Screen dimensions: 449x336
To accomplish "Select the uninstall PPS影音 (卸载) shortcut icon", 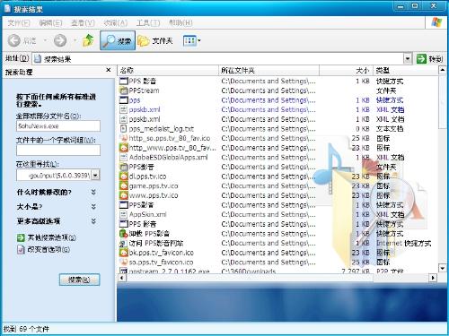I will [x=124, y=234].
